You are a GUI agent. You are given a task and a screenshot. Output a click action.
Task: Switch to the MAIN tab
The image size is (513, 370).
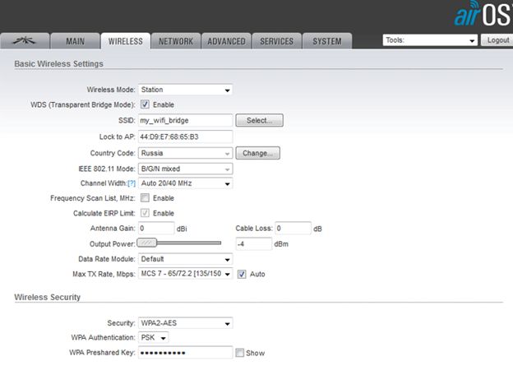point(76,41)
